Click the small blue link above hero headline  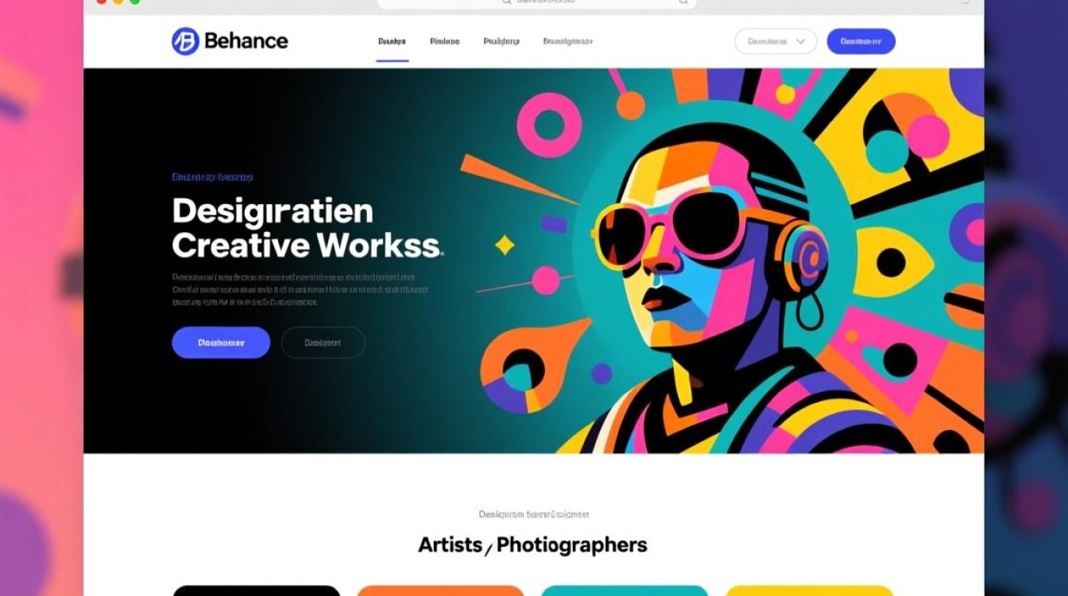[212, 177]
